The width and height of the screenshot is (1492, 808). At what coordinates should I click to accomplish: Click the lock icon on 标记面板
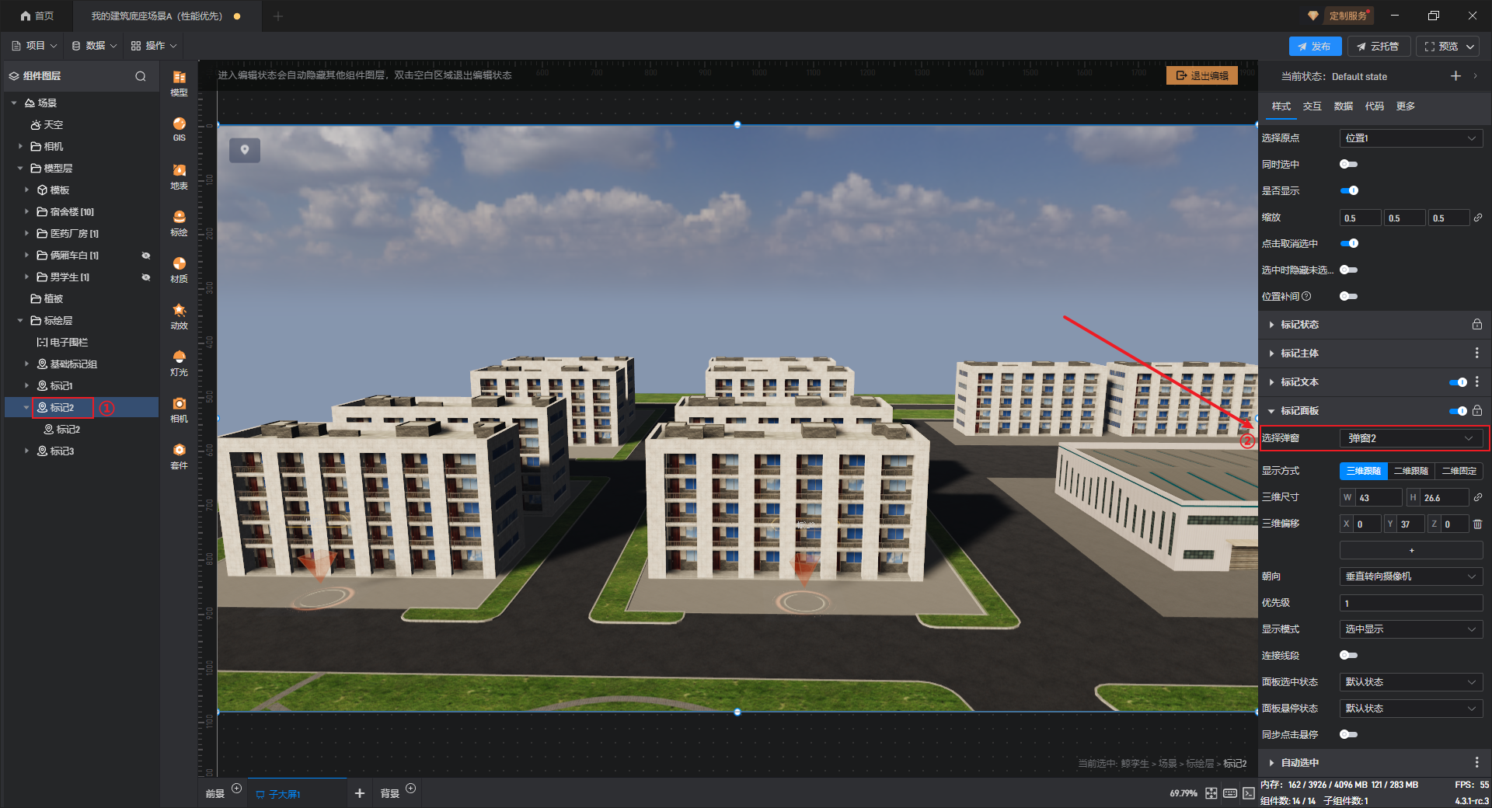click(1477, 410)
